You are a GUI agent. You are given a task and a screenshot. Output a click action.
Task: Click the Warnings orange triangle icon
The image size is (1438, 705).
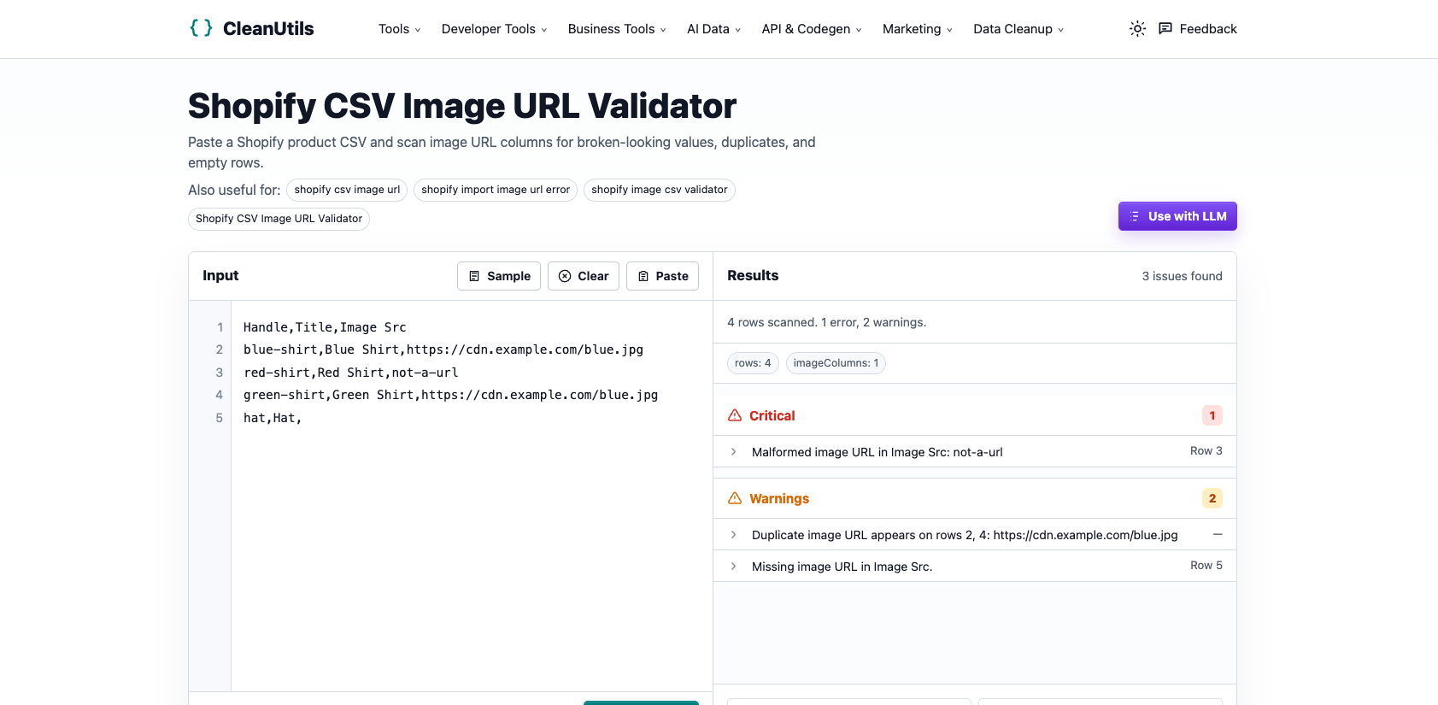(x=735, y=498)
